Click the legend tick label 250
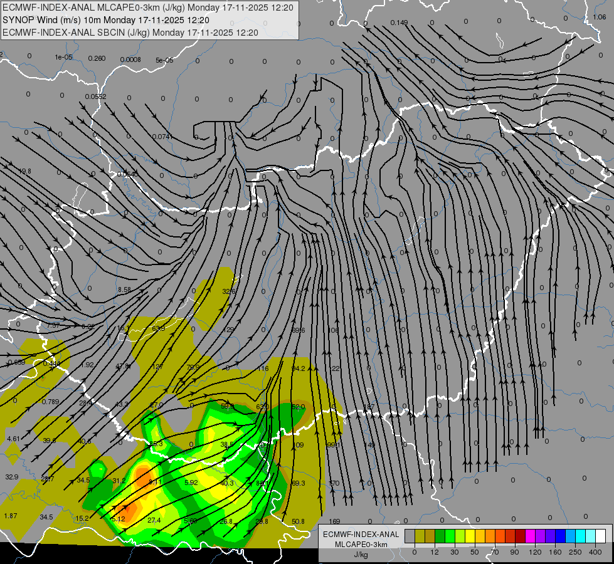This screenshot has height=564, width=614. (x=575, y=552)
